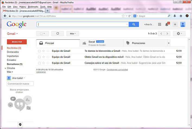Expand search options arrow in search box
Image resolution: width=192 pixels, height=129 pixels.
tap(127, 24)
